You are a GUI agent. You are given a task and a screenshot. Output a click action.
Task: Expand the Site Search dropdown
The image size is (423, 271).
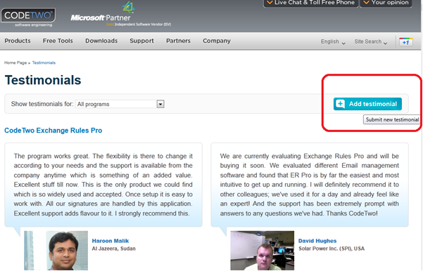371,41
